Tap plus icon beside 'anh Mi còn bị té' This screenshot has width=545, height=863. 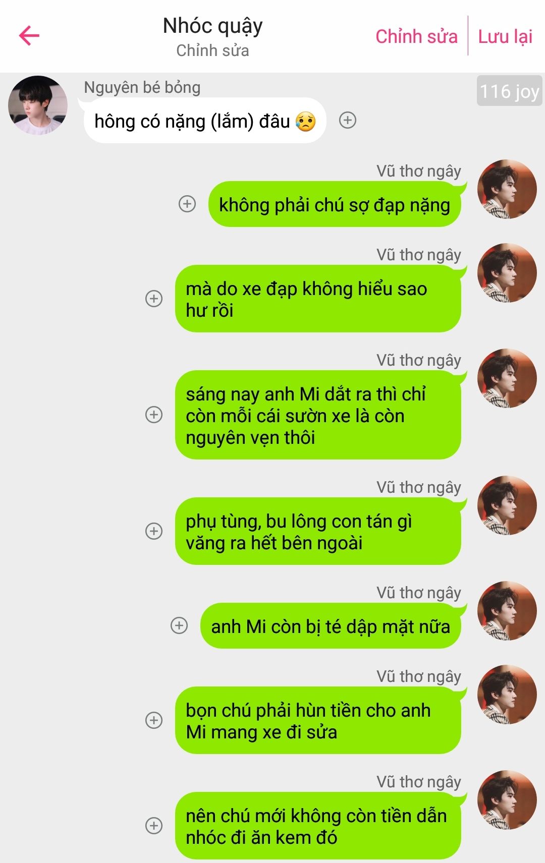pyautogui.click(x=179, y=625)
